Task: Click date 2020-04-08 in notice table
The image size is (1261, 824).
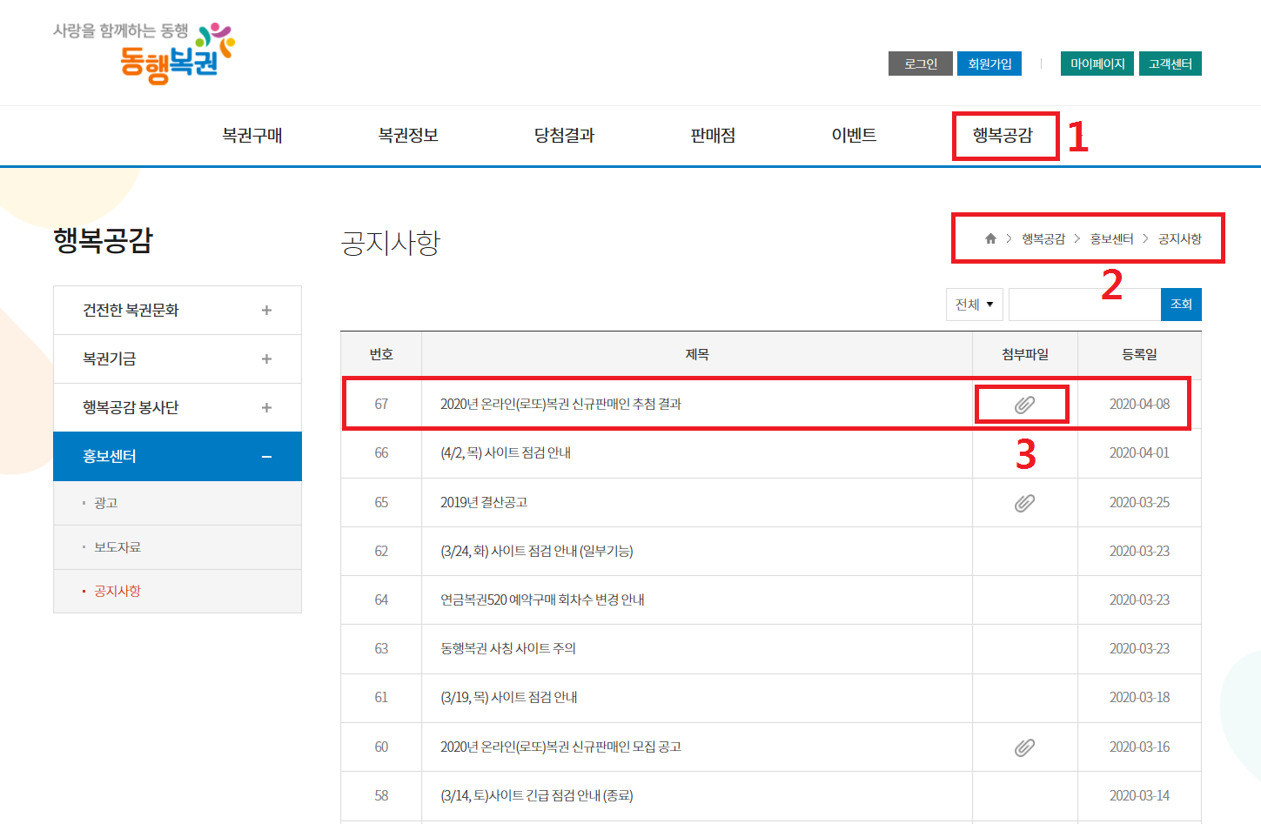Action: pos(1139,404)
